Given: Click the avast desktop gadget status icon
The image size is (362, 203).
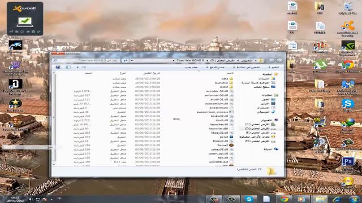Looking at the screenshot, I should point(25,22).
